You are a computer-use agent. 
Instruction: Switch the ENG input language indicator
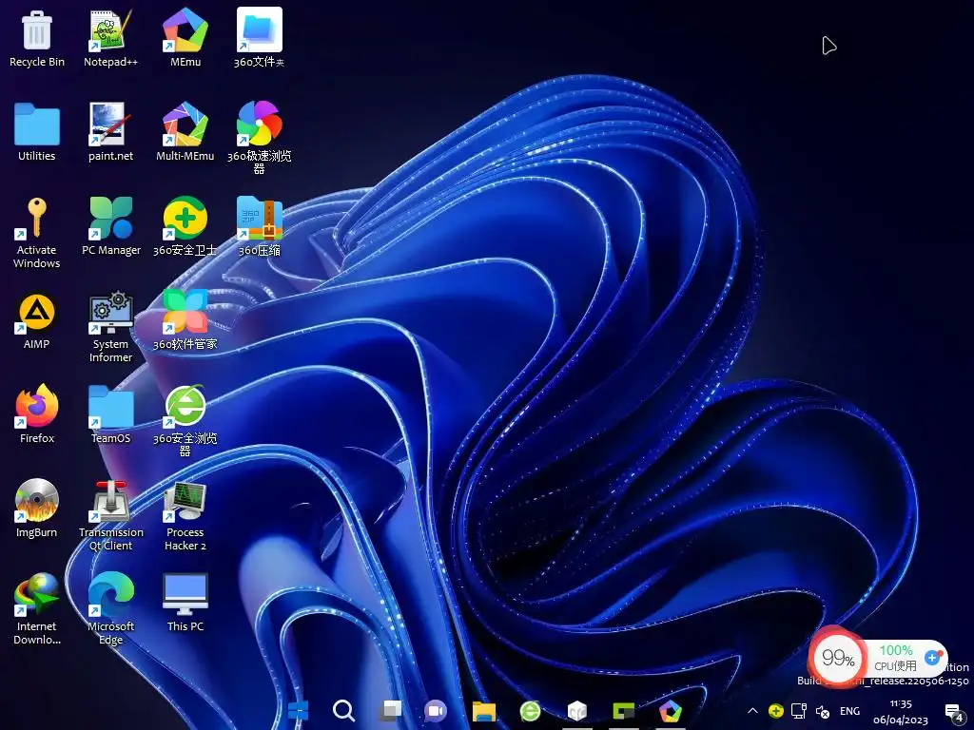(849, 711)
